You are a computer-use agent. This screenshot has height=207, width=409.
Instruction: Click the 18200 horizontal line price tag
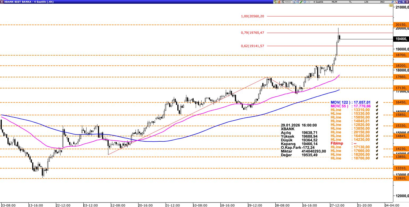tap(401, 66)
